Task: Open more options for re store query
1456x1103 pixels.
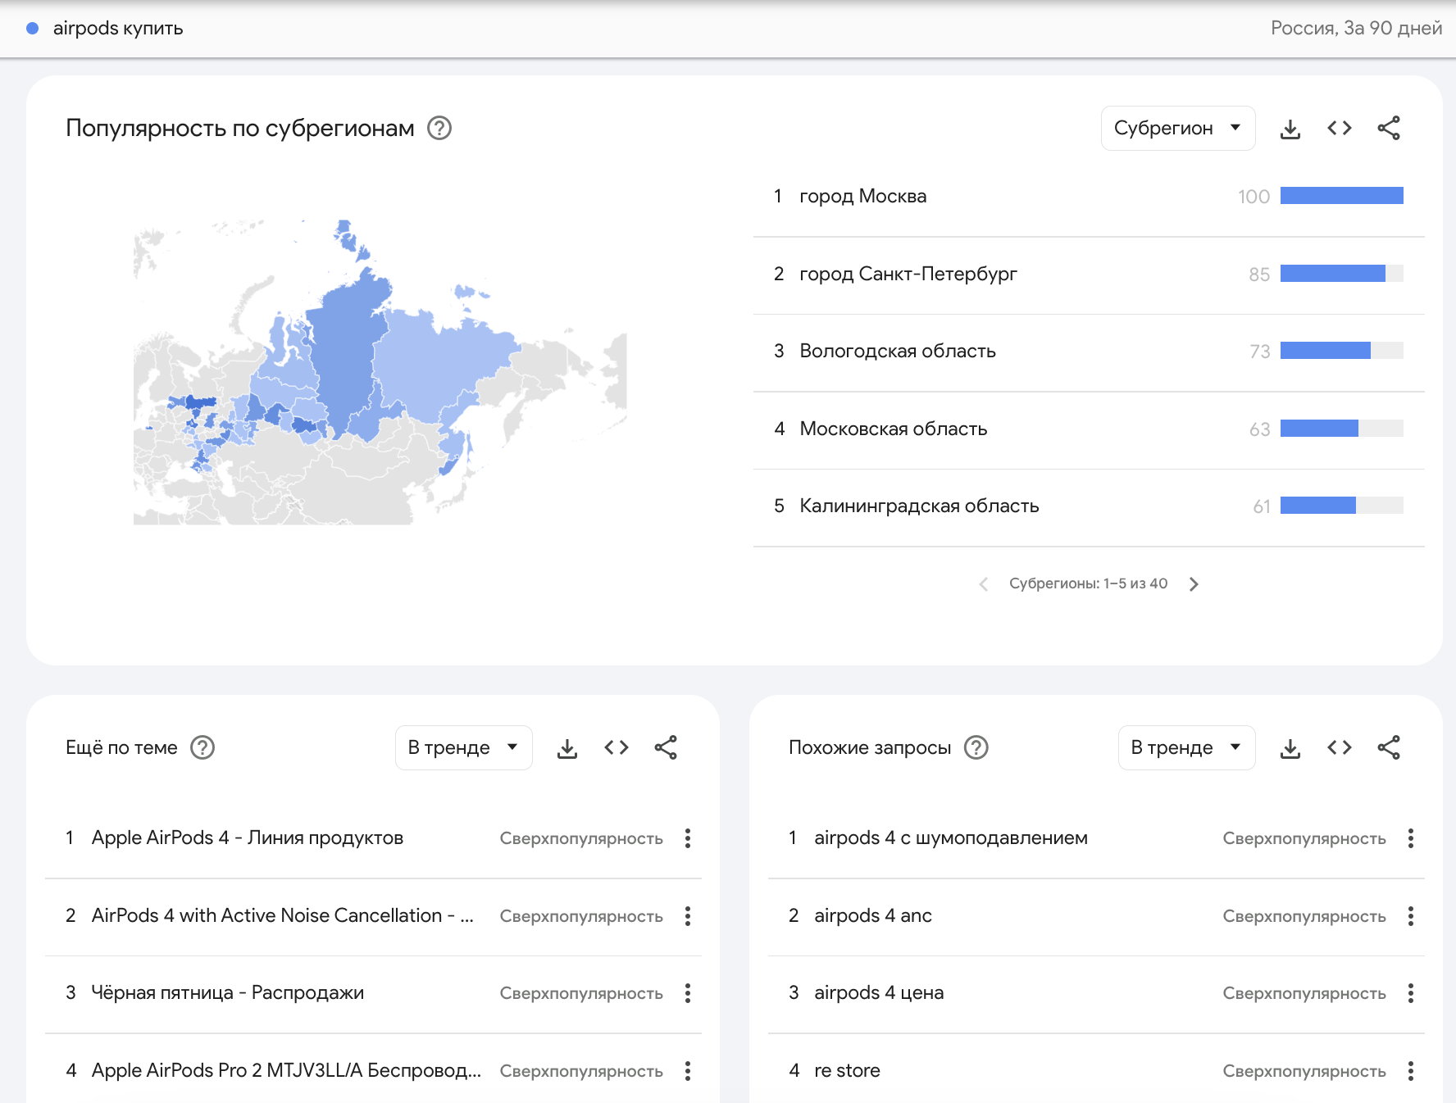Action: click(x=1411, y=1071)
